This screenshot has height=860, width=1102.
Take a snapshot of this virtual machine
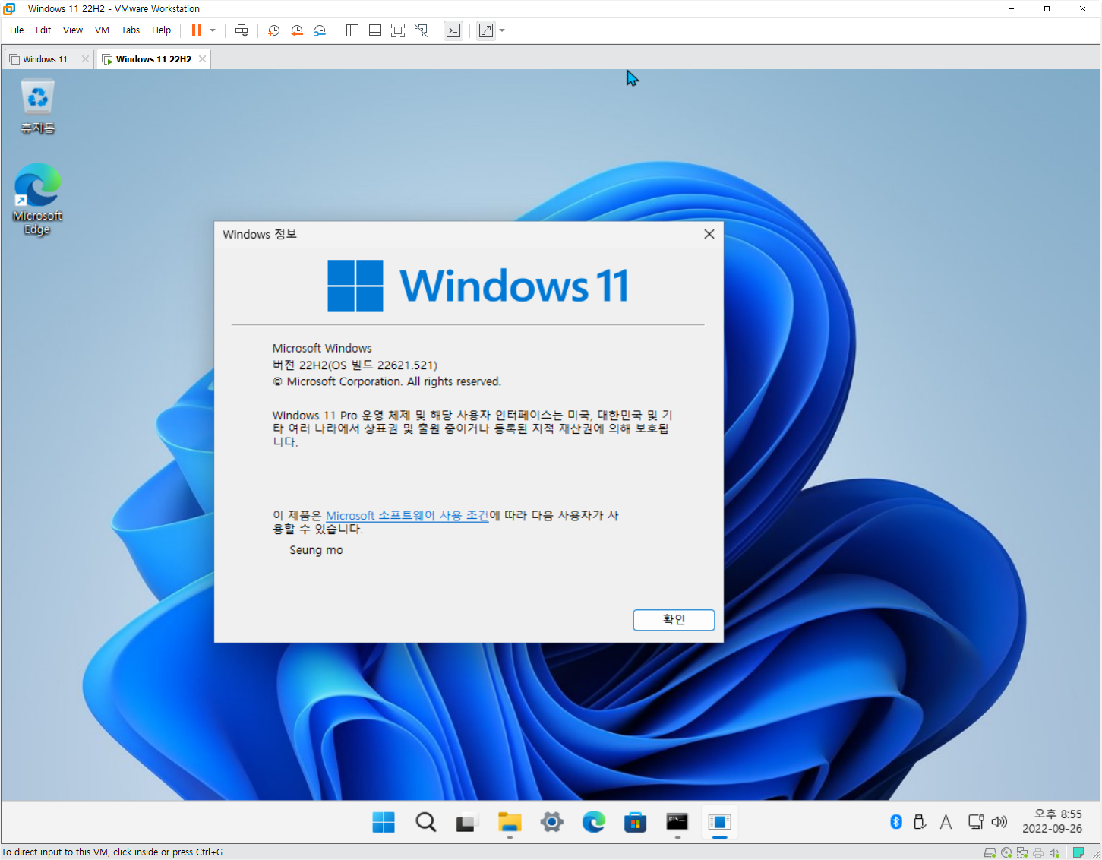[x=274, y=30]
